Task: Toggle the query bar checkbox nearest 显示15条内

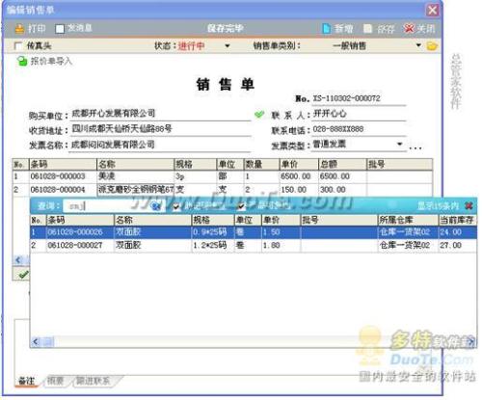Action: [242, 206]
